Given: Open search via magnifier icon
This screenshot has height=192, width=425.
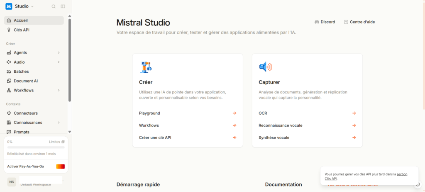Looking at the screenshot, I should (x=54, y=7).
